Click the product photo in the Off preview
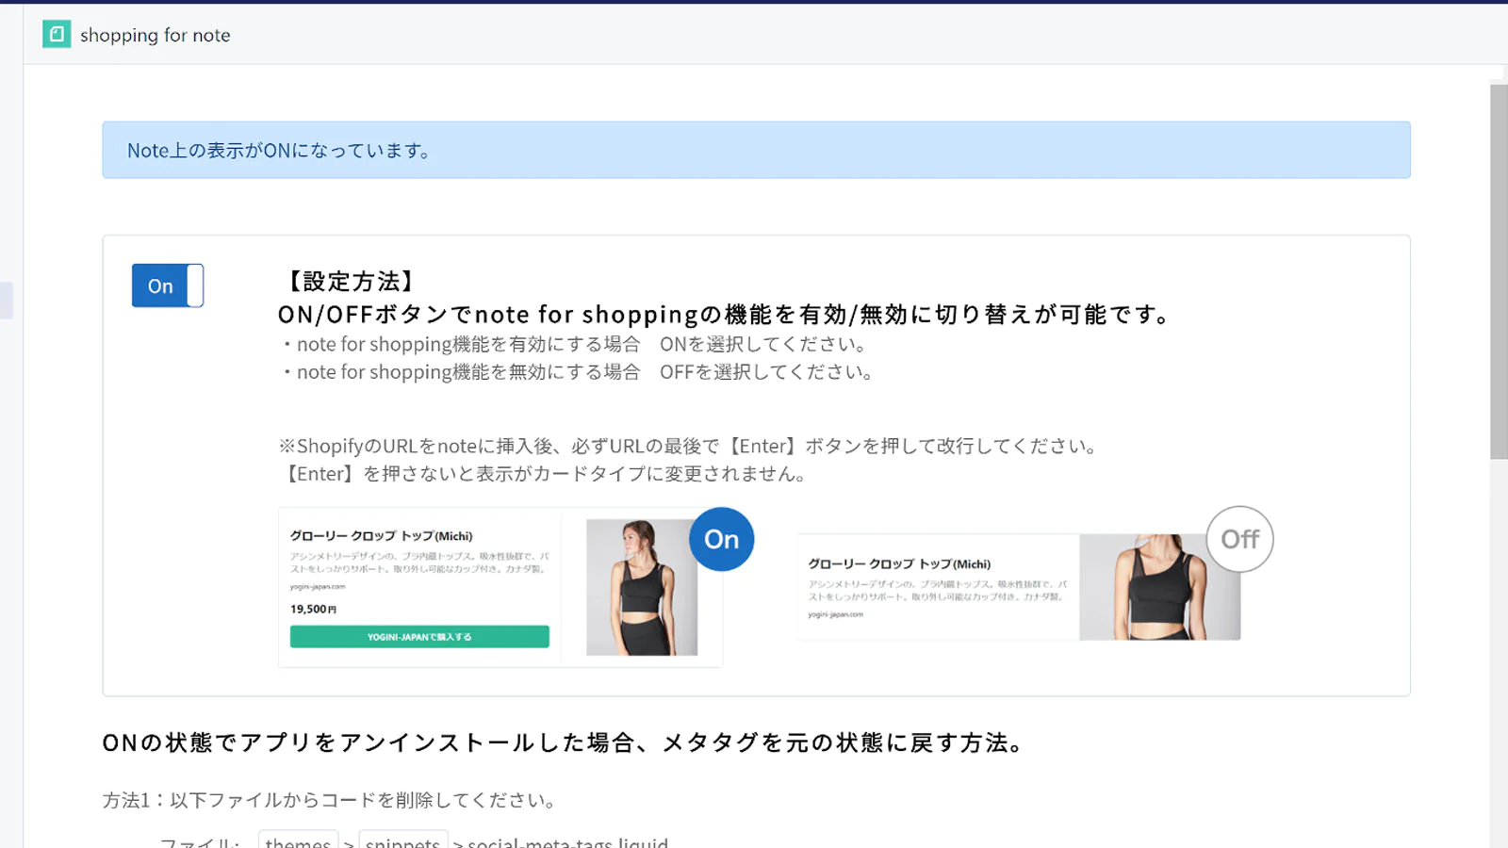1508x848 pixels. coord(1159,587)
